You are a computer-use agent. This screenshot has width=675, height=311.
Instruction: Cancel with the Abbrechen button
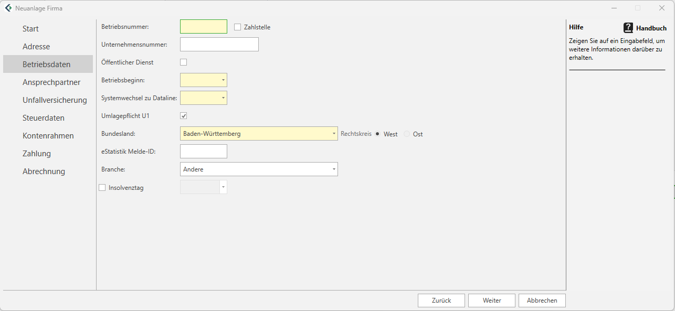point(542,301)
